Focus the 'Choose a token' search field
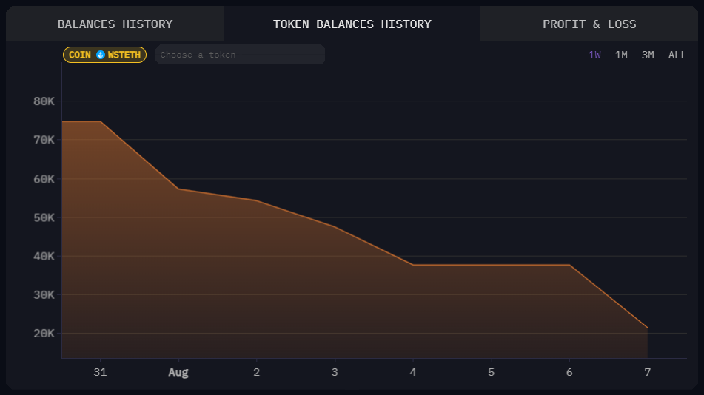This screenshot has height=395, width=704. [x=240, y=55]
